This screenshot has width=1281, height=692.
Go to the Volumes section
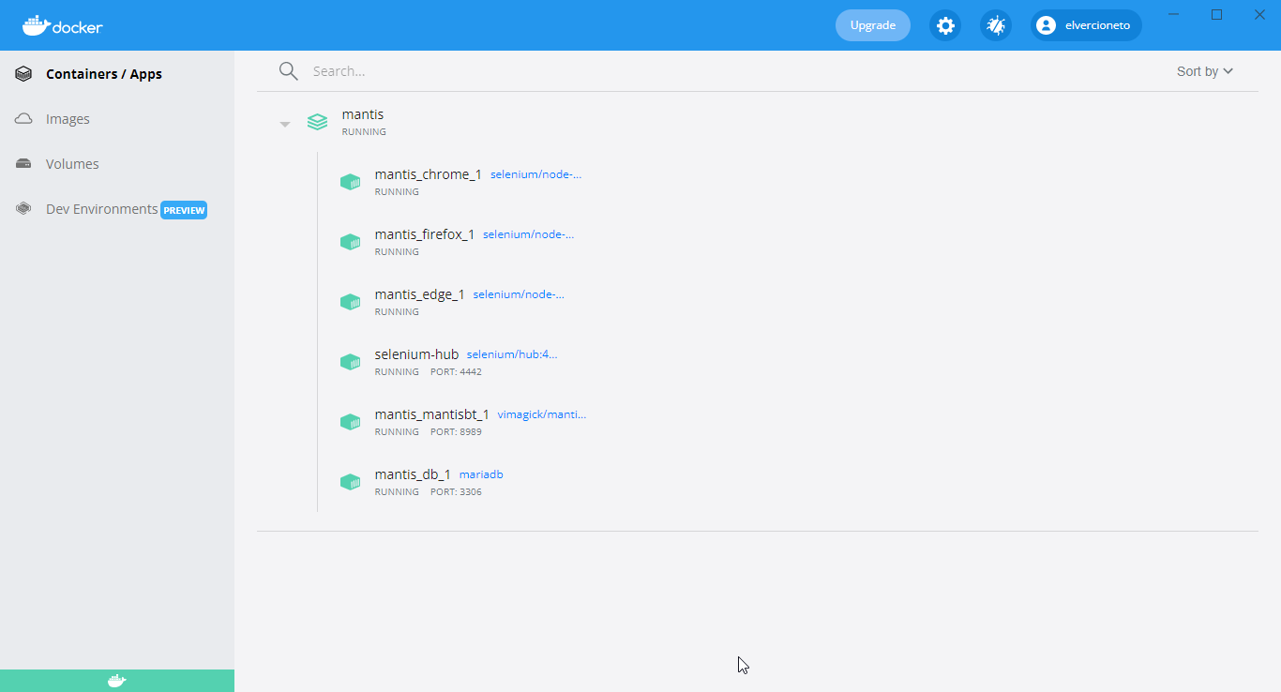coord(72,164)
